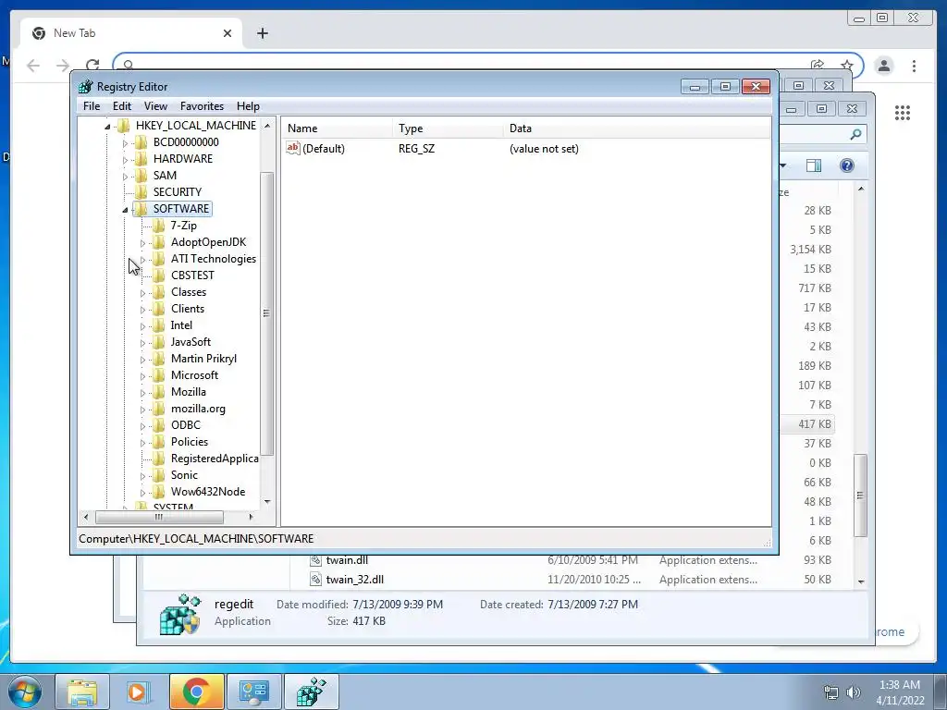Click tree pane horizontal scroll right arrow
This screenshot has width=947, height=710.
[252, 517]
